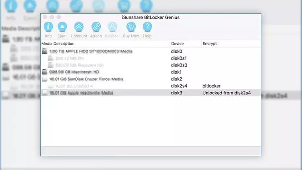Select the disk1 row

(x=151, y=72)
